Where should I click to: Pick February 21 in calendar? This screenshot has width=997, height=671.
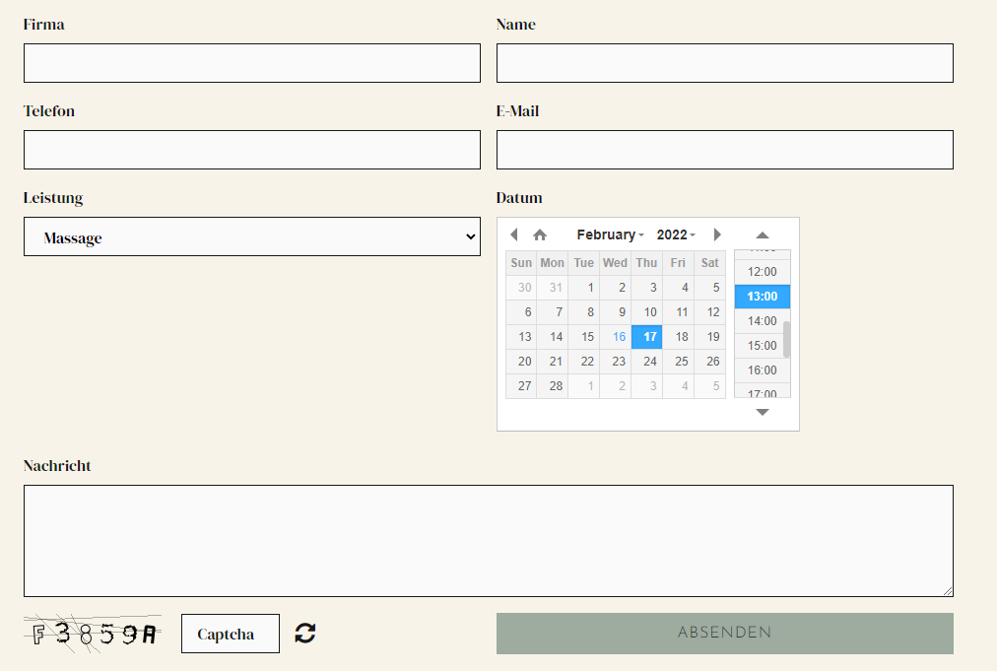click(x=553, y=362)
